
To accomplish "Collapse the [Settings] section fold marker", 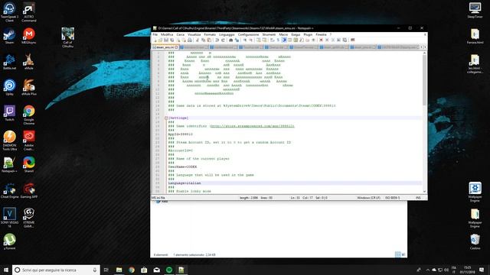I will [x=166, y=118].
